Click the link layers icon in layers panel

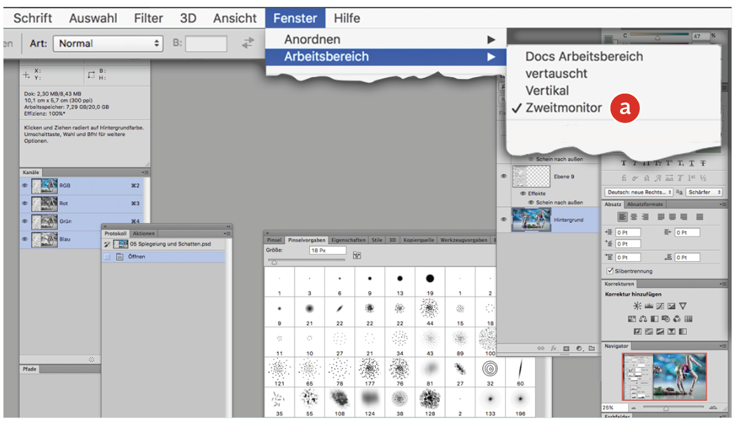click(541, 348)
